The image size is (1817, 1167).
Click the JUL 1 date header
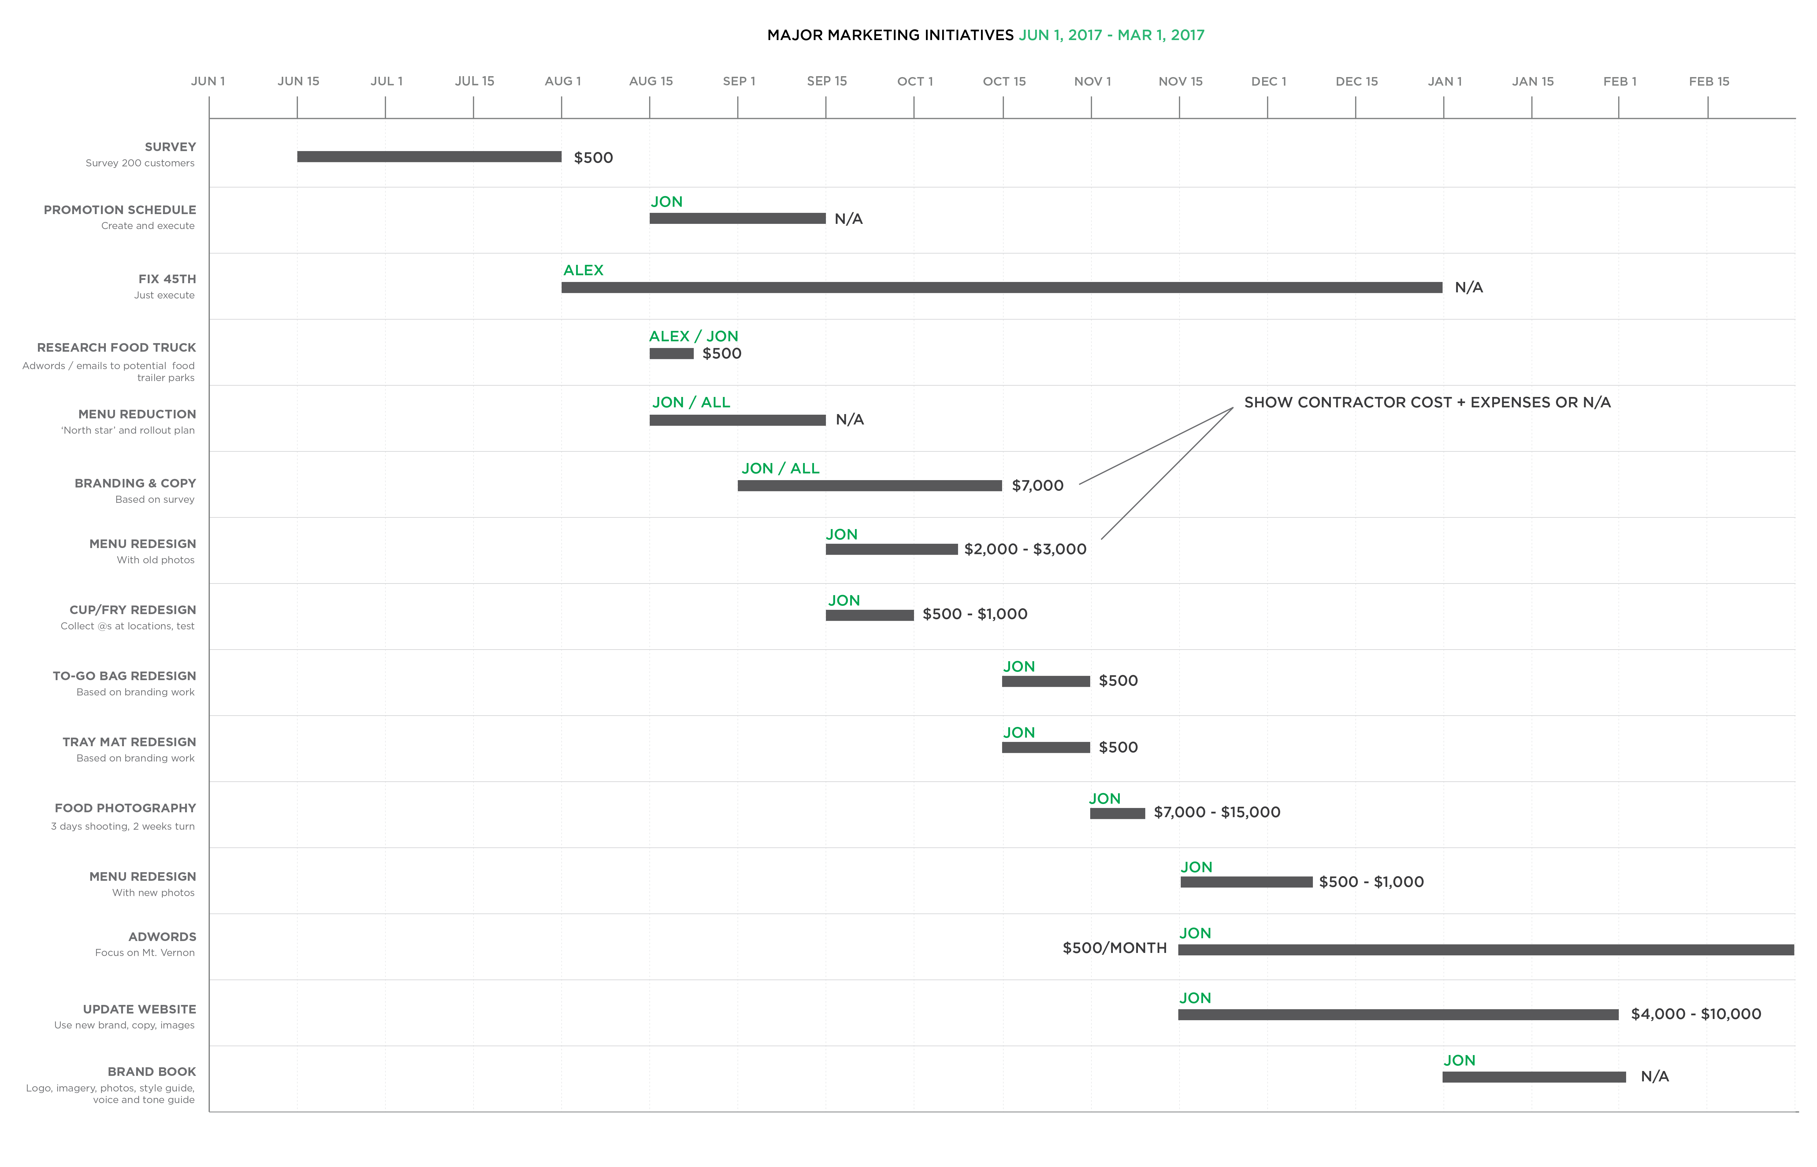coord(387,81)
